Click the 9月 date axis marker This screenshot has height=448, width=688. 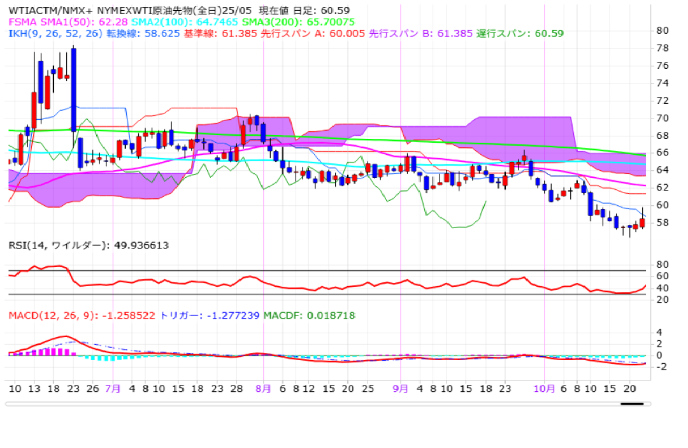(401, 388)
